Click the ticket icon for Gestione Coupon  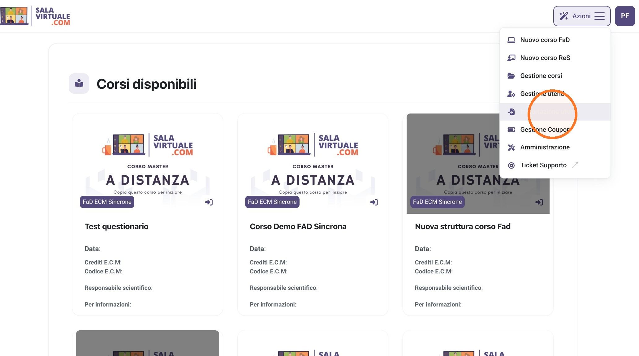[511, 130]
